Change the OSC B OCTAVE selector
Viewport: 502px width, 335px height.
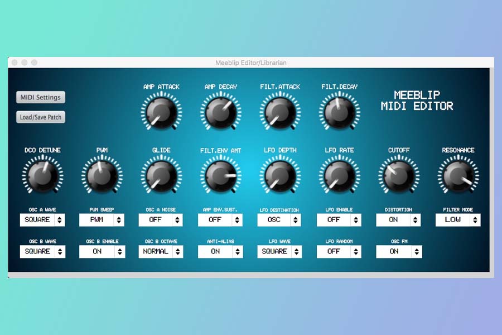tap(161, 252)
